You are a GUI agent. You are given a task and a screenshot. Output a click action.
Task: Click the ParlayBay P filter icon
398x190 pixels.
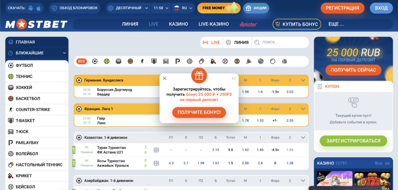(x=178, y=61)
